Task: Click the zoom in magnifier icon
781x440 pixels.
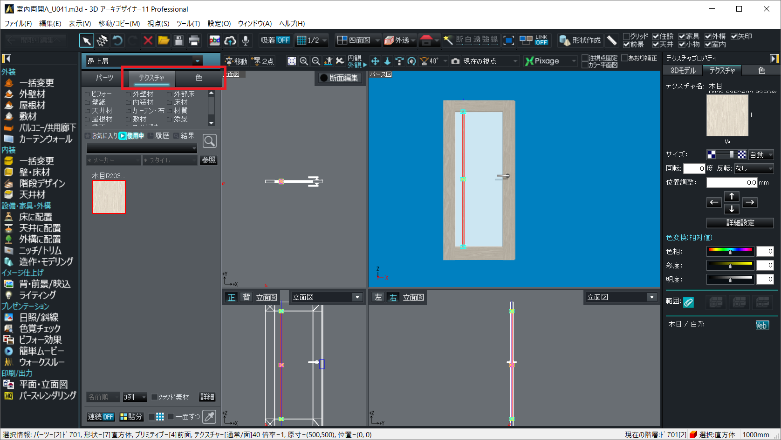Action: click(304, 61)
